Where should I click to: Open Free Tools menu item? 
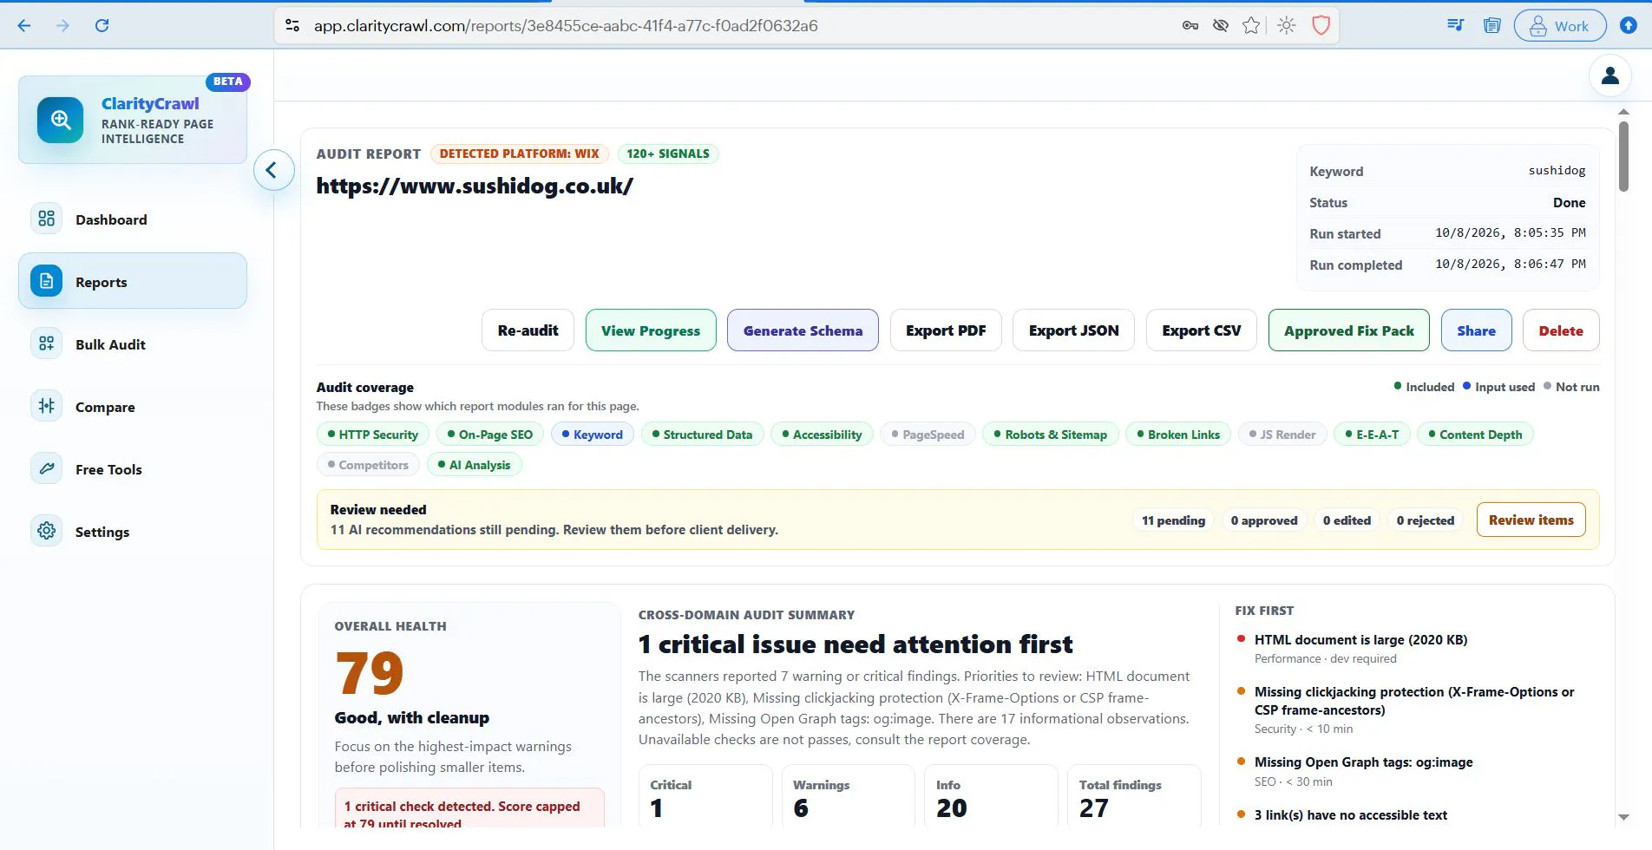point(133,469)
